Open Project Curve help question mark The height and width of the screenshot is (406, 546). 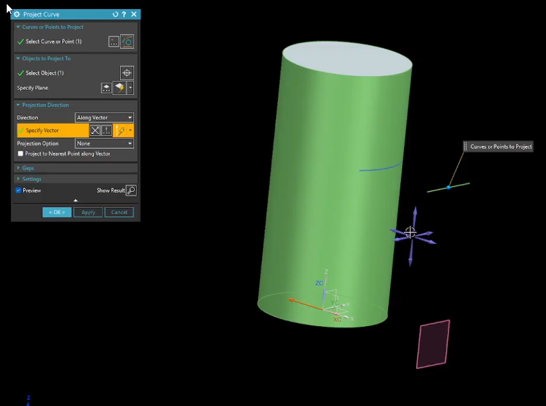tap(124, 14)
